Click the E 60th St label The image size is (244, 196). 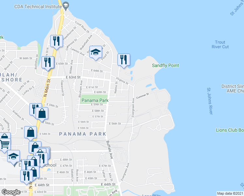100,92
